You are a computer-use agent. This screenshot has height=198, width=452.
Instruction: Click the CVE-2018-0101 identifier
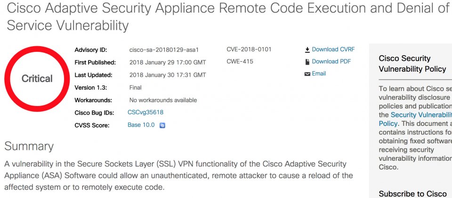coord(249,49)
